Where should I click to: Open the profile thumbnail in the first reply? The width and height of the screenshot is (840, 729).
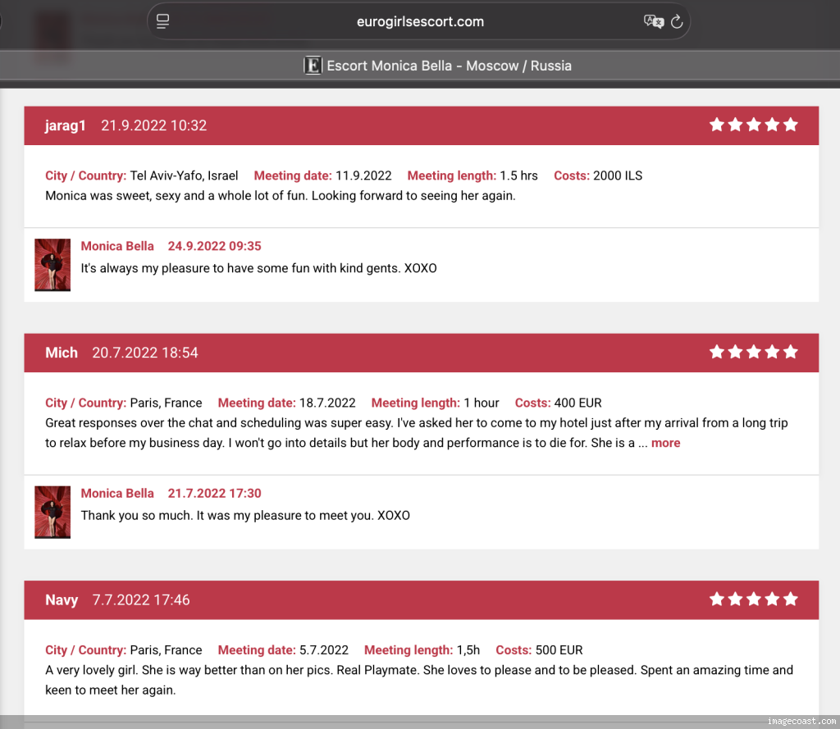click(x=52, y=265)
